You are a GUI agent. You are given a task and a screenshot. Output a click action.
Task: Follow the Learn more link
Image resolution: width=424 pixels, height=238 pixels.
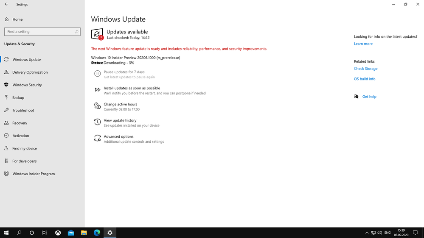coord(363,44)
